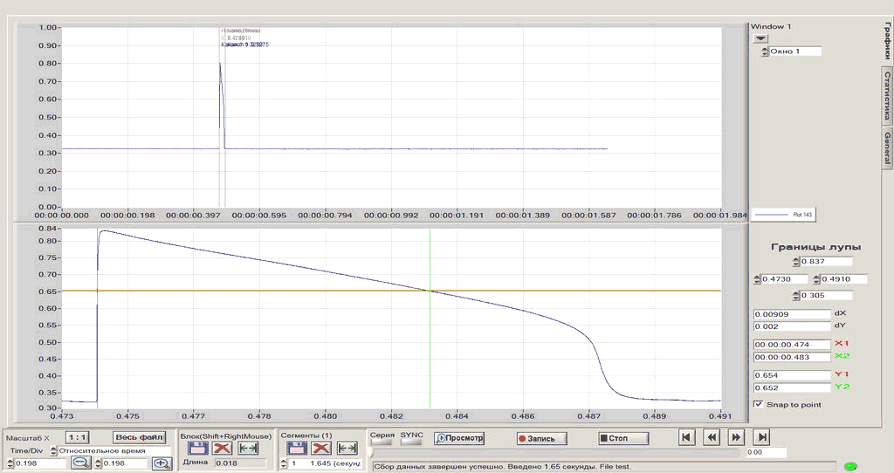Click the dY field showing 0.002
This screenshot has height=473, width=894.
[x=792, y=326]
